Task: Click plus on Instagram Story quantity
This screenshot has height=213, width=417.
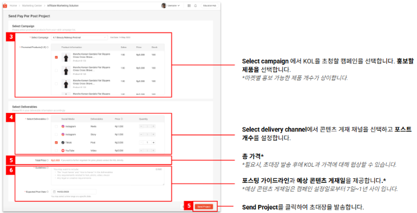Action: [153, 134]
